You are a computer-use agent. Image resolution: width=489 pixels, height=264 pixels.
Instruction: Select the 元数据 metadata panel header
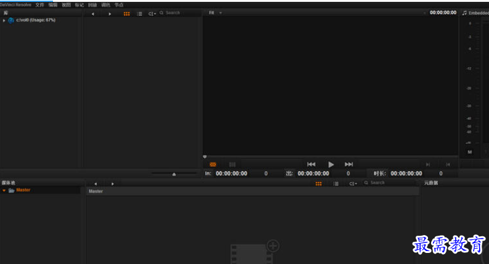tap(431, 183)
